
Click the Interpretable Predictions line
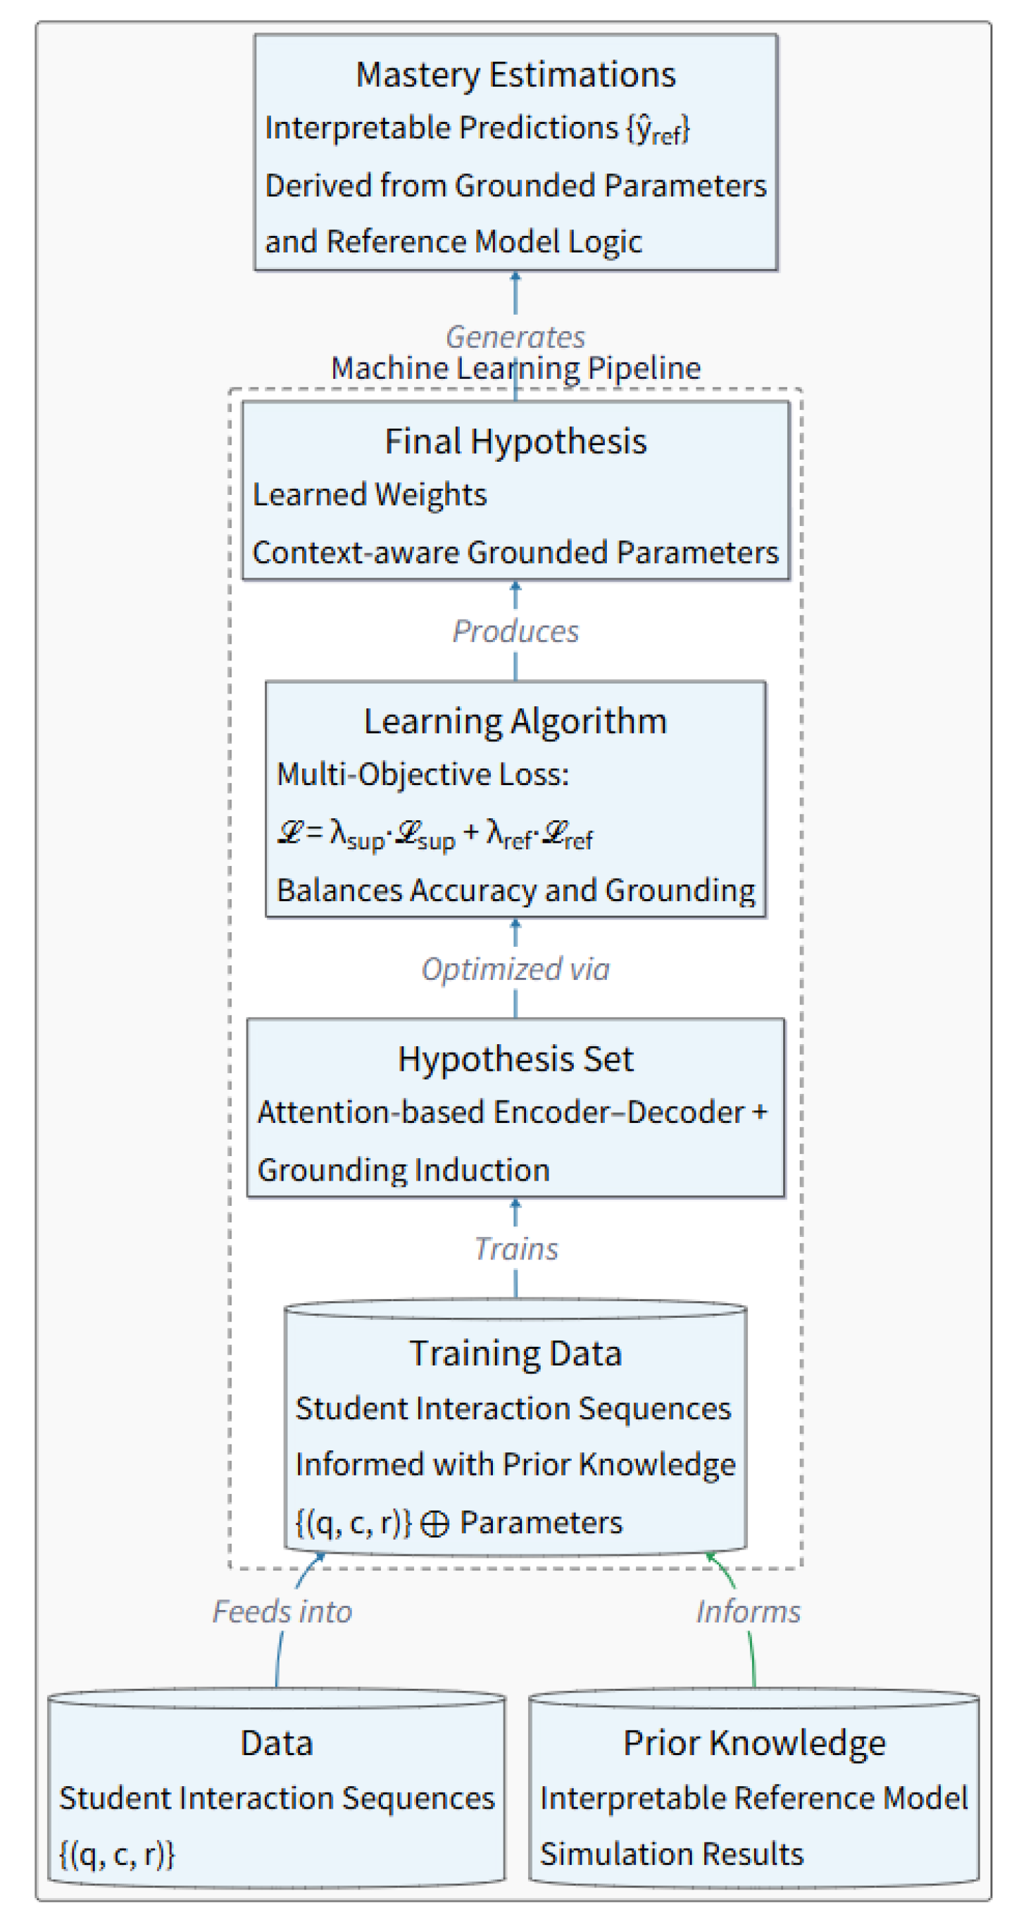(x=477, y=129)
